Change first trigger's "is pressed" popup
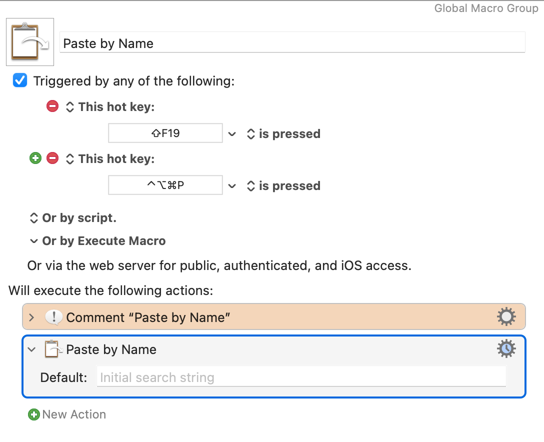The width and height of the screenshot is (544, 442). (x=284, y=134)
